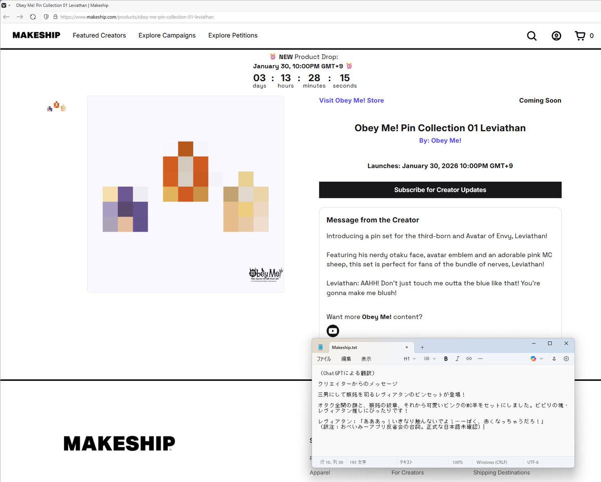The height and width of the screenshot is (482, 601).
Task: Click the 100% zoom level in status bar
Action: [x=458, y=462]
